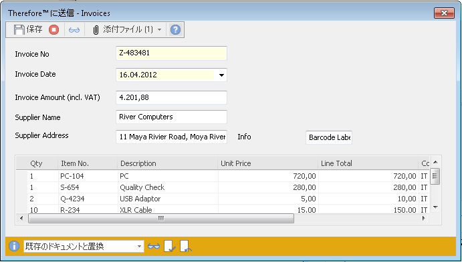Open the 既存のドキュメントと置換 dropdown

point(84,247)
